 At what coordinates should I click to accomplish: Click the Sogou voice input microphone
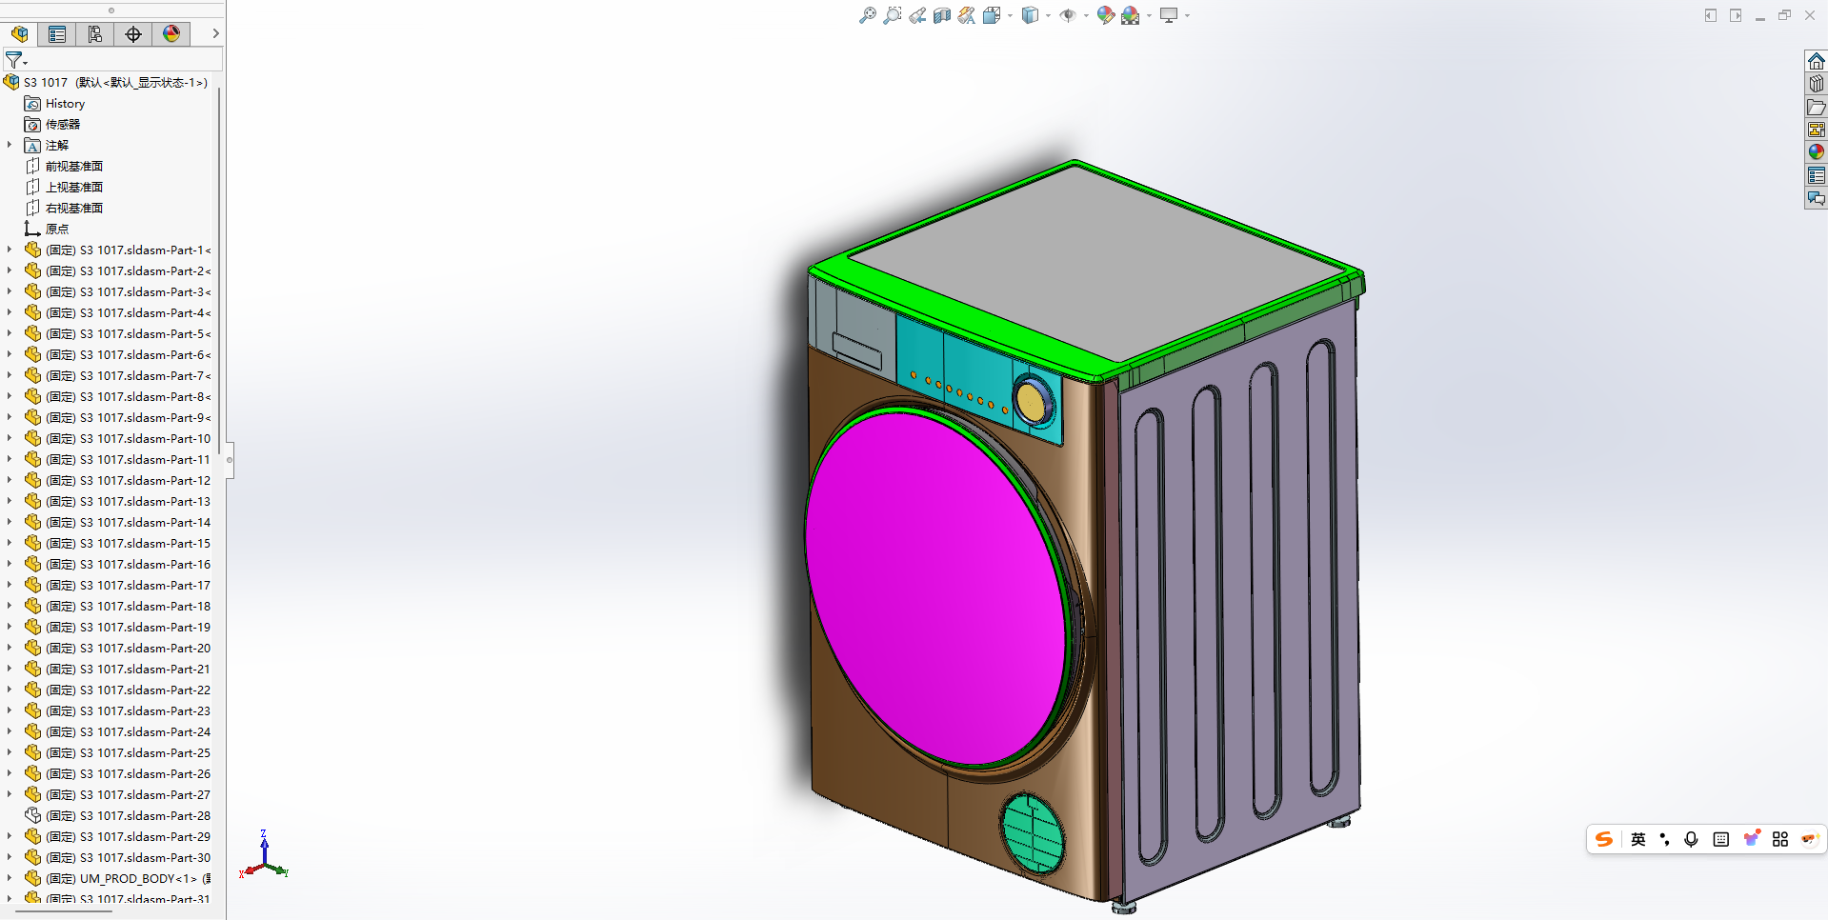click(1691, 839)
